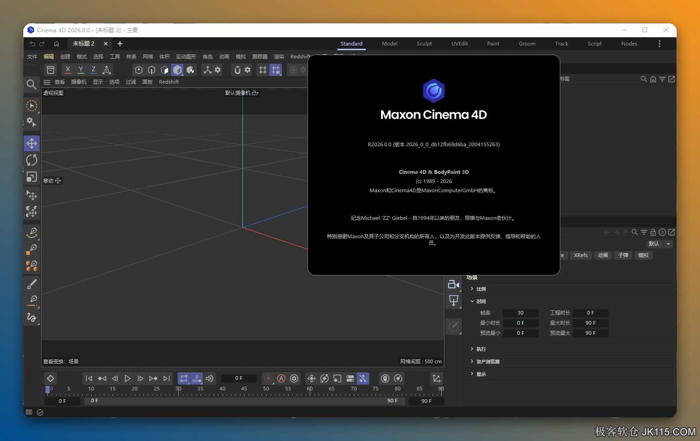This screenshot has width=700, height=441.
Task: Toggle the Z axis lock
Action: click(x=93, y=70)
